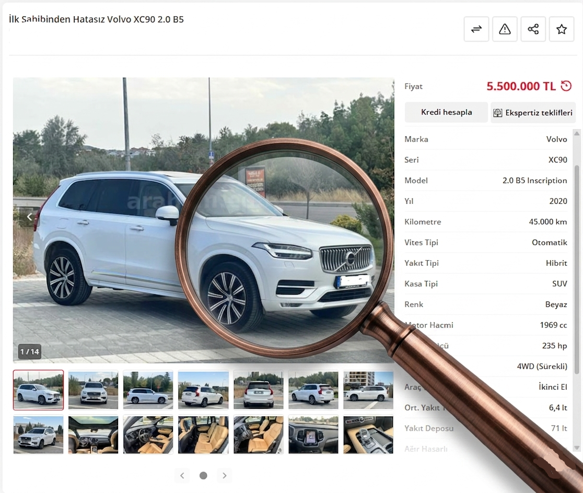This screenshot has width=583, height=493.
Task: Open the center touchscreen dashboard thumbnail
Action: point(313,435)
